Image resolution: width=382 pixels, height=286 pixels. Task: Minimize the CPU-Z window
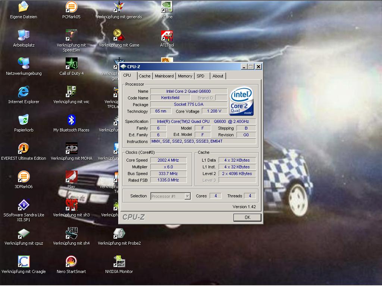(x=244, y=67)
